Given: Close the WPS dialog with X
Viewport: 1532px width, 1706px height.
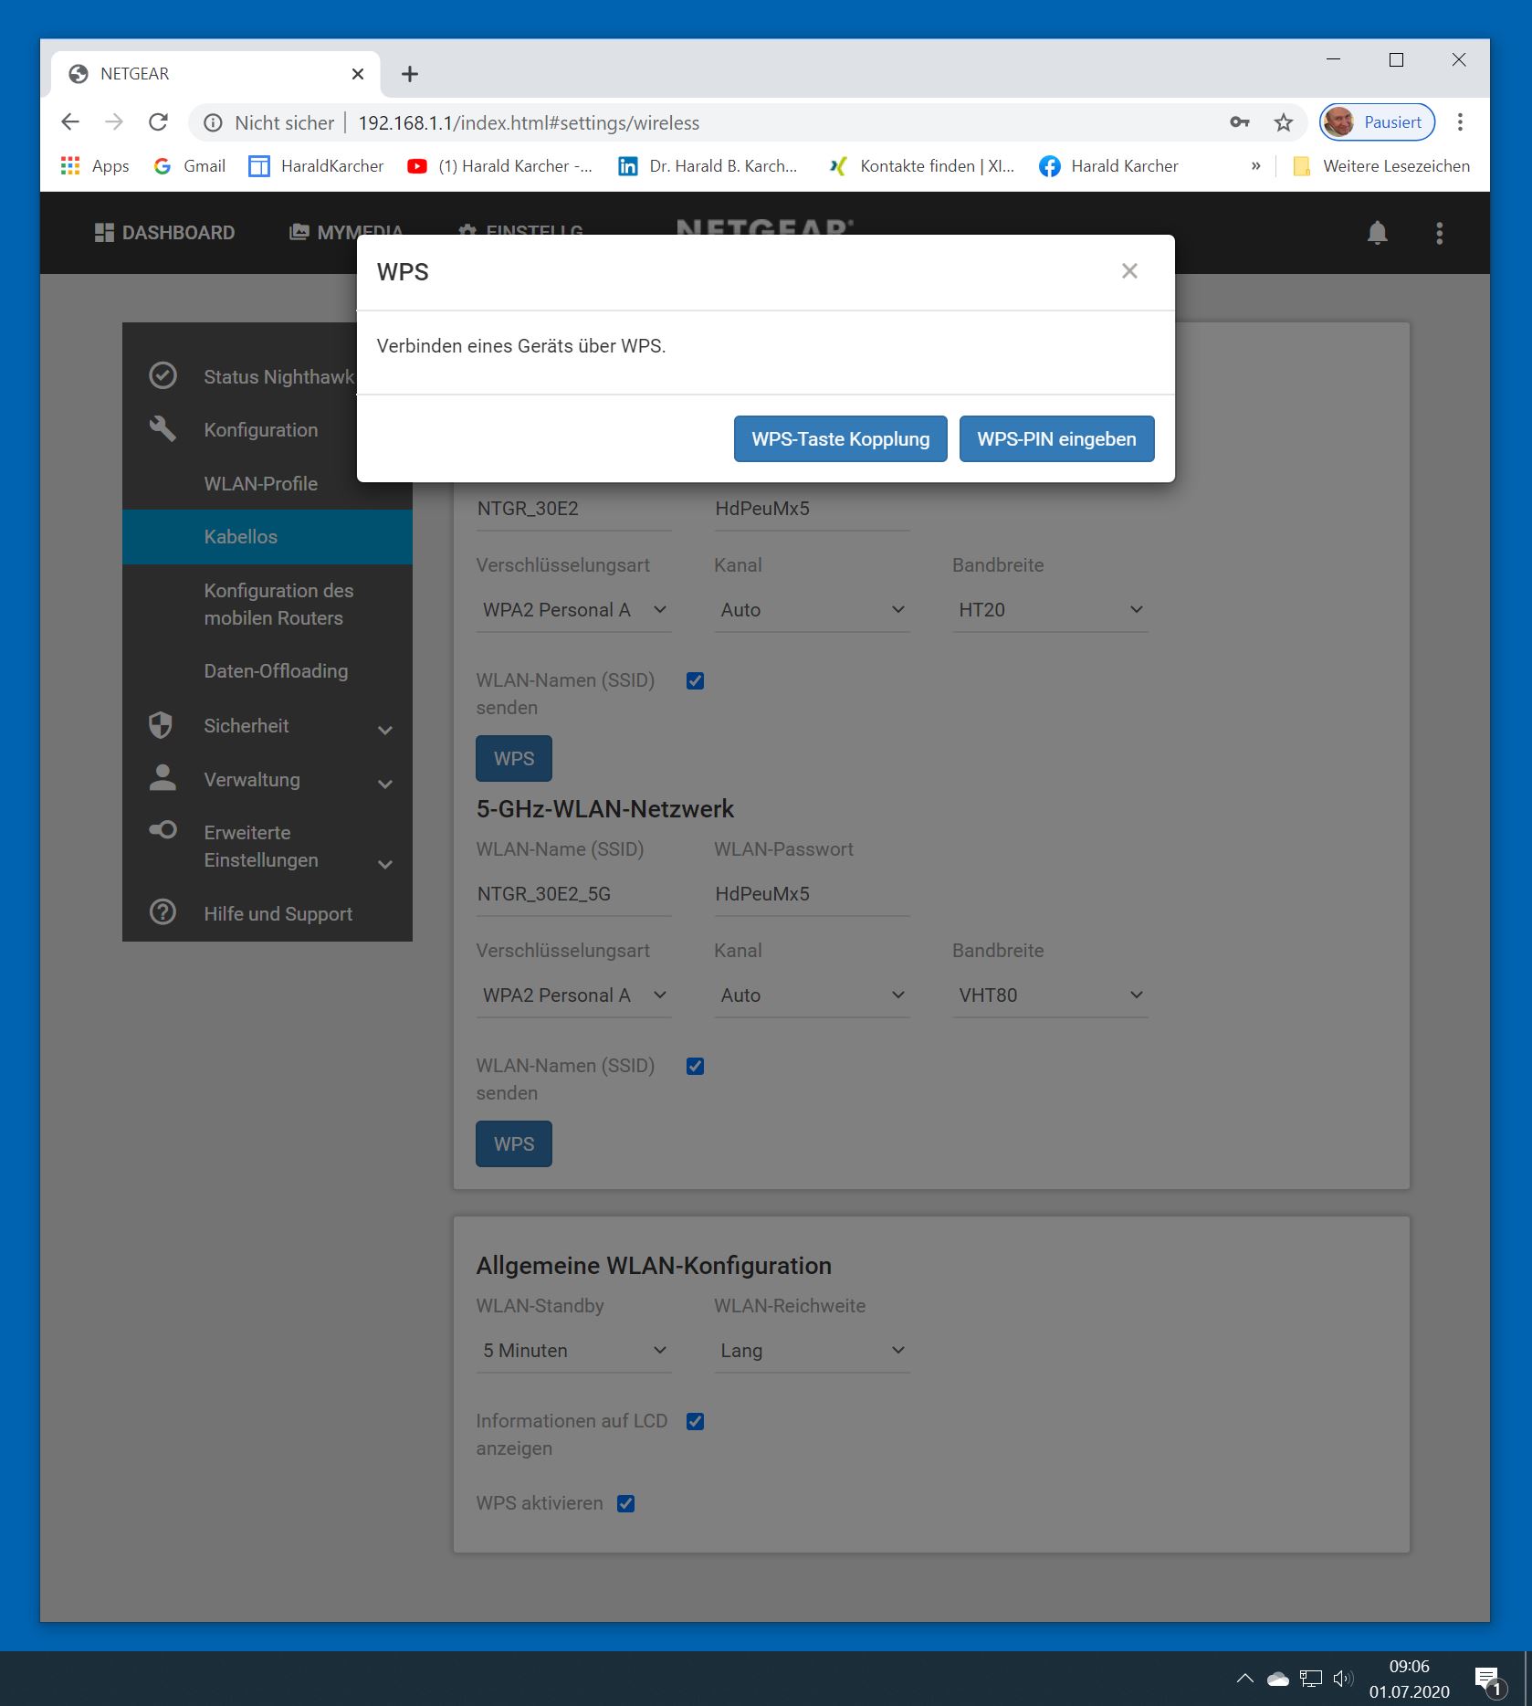Looking at the screenshot, I should pos(1129,271).
